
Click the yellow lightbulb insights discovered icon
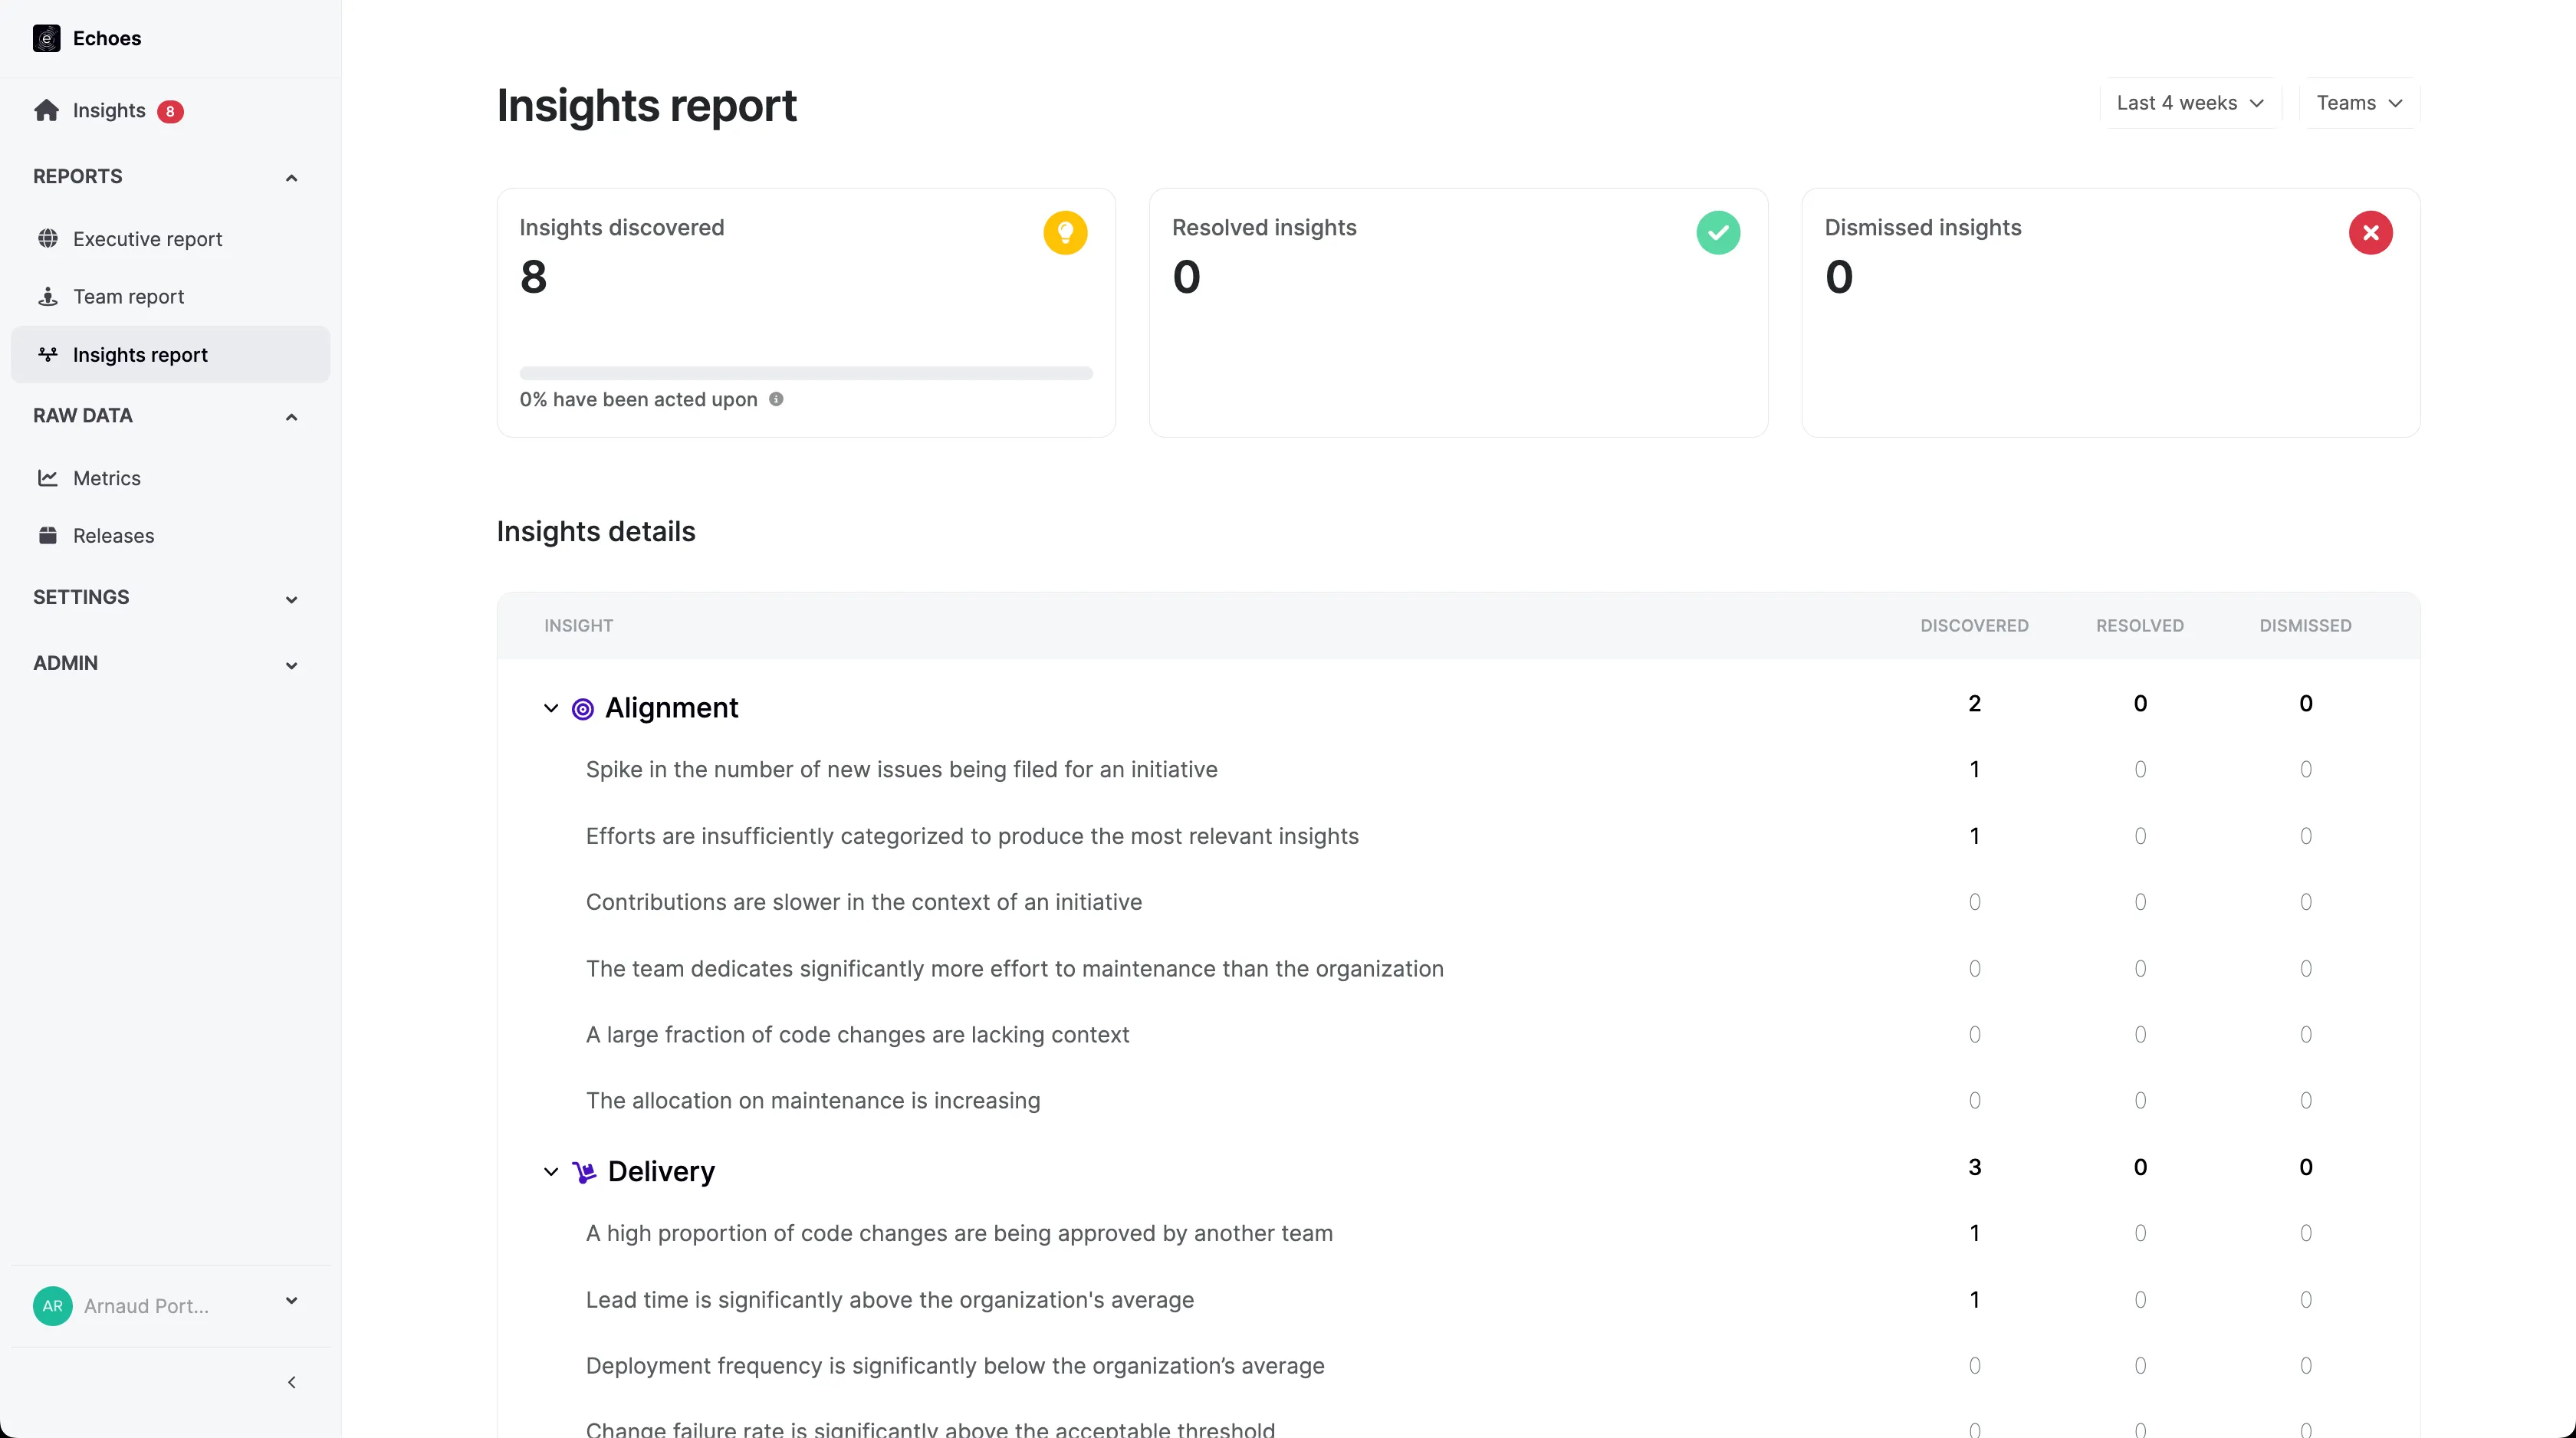1065,233
